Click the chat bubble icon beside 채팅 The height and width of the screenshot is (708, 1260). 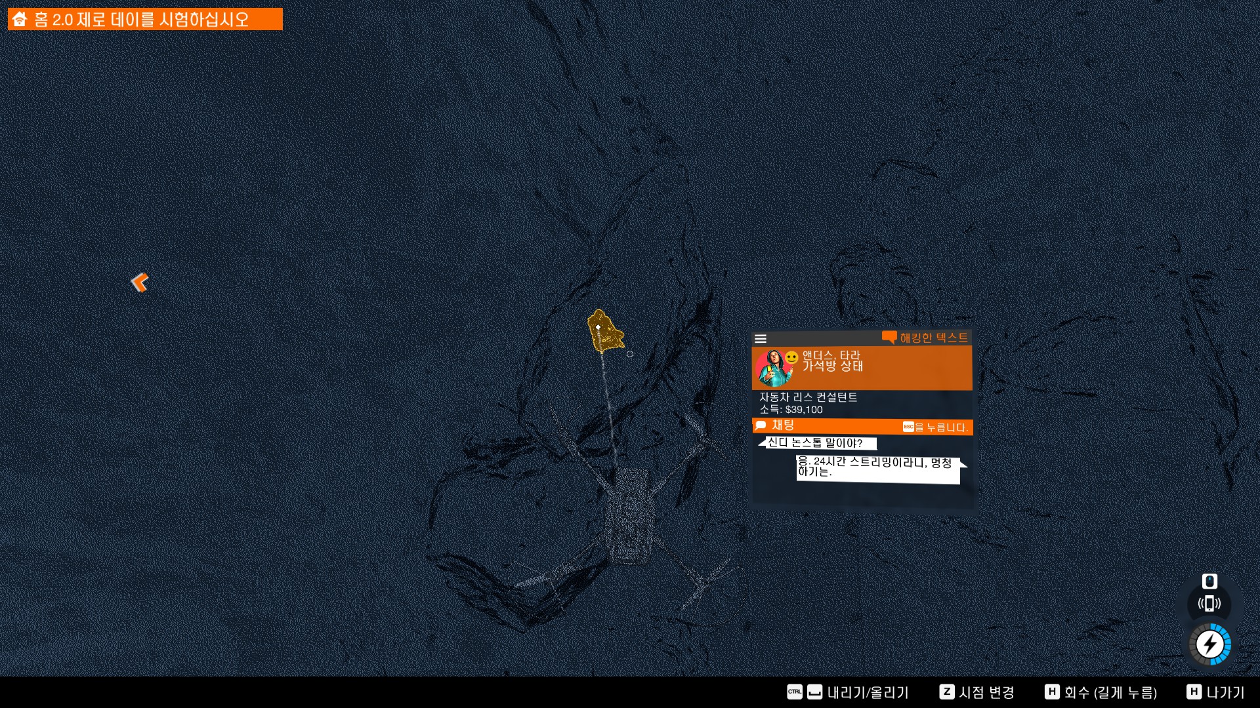click(761, 425)
